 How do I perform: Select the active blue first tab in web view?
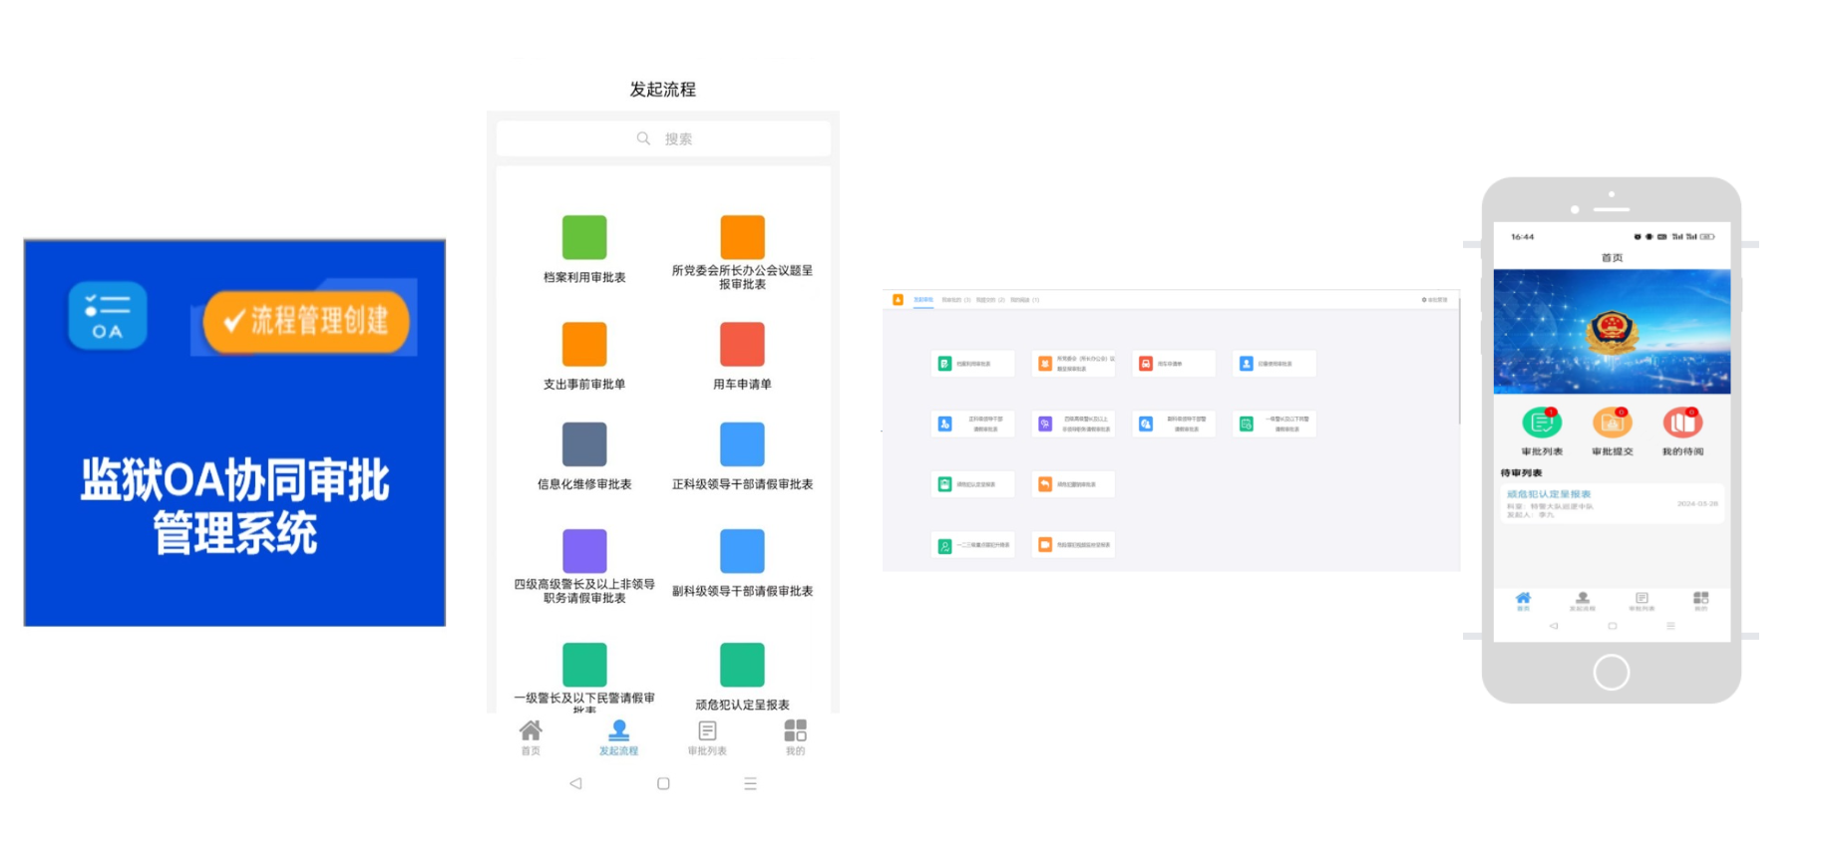[923, 300]
